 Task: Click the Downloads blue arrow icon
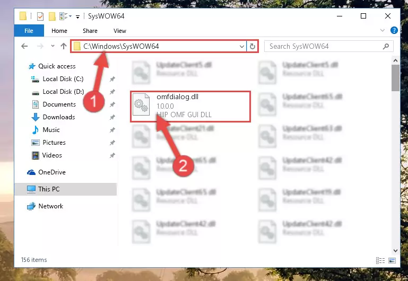(36, 117)
